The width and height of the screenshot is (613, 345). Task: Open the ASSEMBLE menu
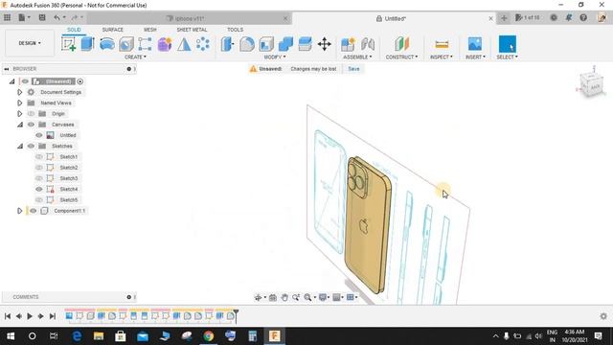(357, 57)
